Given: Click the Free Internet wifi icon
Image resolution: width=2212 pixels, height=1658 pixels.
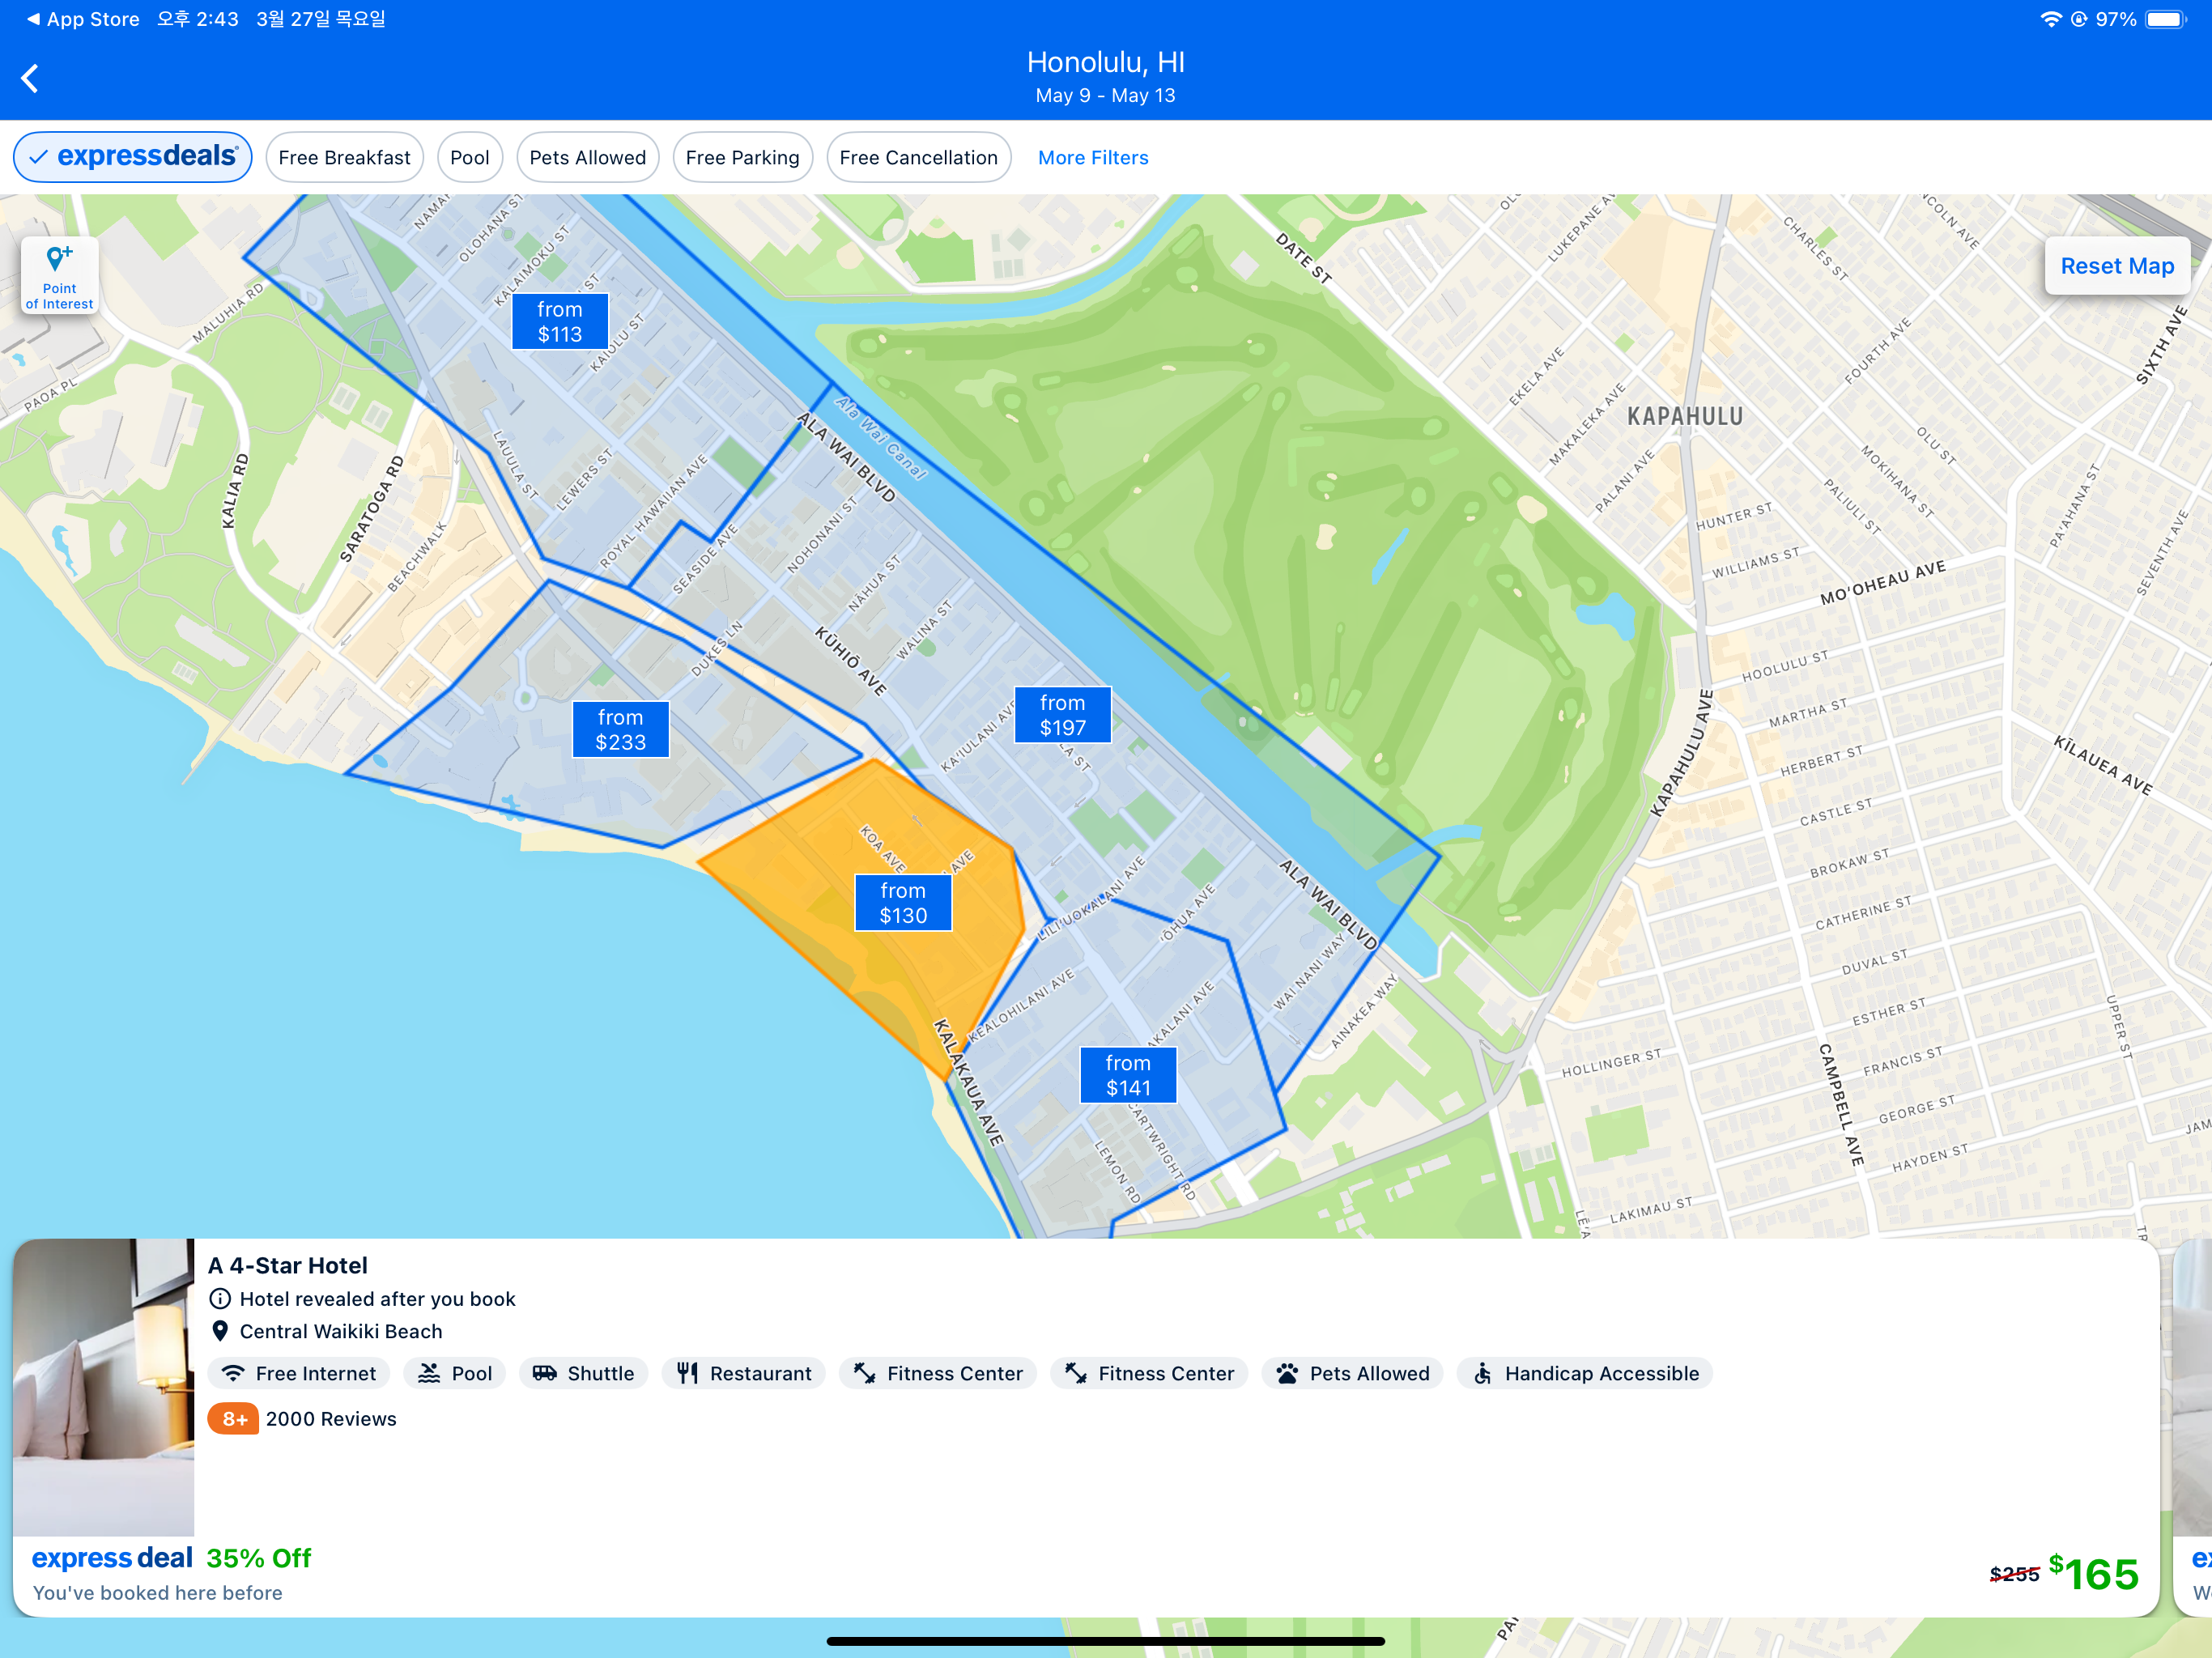Looking at the screenshot, I should (233, 1373).
